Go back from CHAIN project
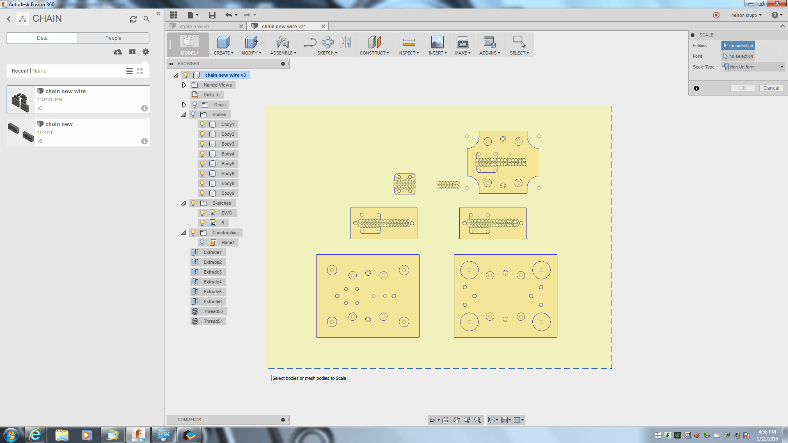The image size is (788, 443). tap(9, 19)
